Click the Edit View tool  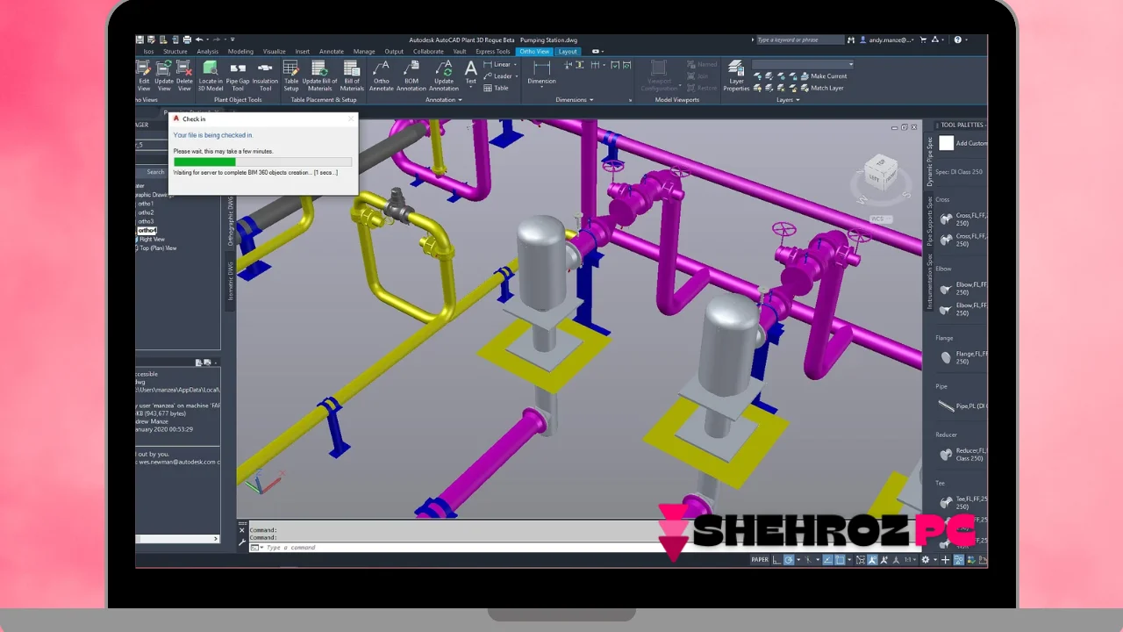click(144, 75)
